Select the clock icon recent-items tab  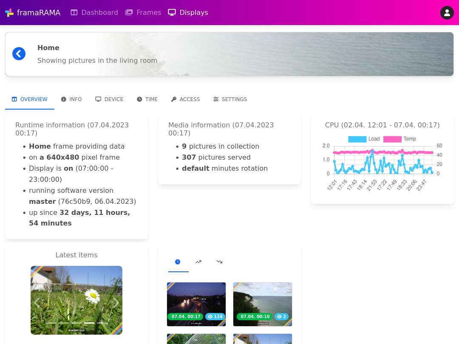(178, 262)
